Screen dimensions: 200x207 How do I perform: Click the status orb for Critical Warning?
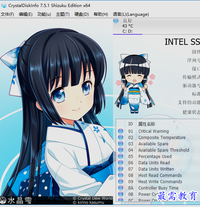tap(121, 131)
